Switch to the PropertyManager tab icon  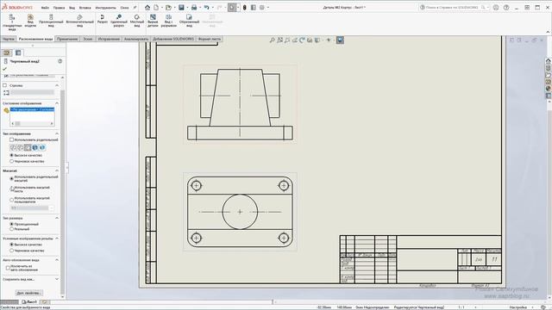tap(18, 53)
